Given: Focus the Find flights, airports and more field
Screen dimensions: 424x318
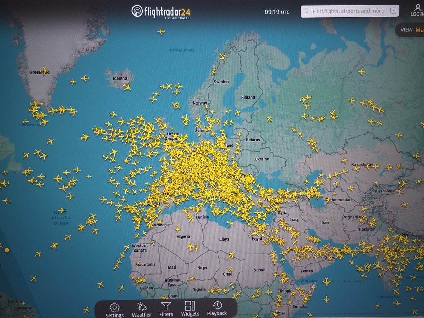Looking at the screenshot, I should 349,11.
